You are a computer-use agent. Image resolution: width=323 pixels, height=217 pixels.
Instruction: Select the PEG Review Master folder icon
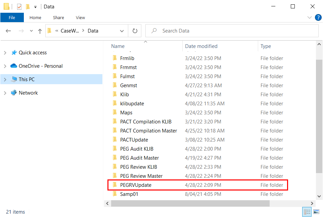115,176
